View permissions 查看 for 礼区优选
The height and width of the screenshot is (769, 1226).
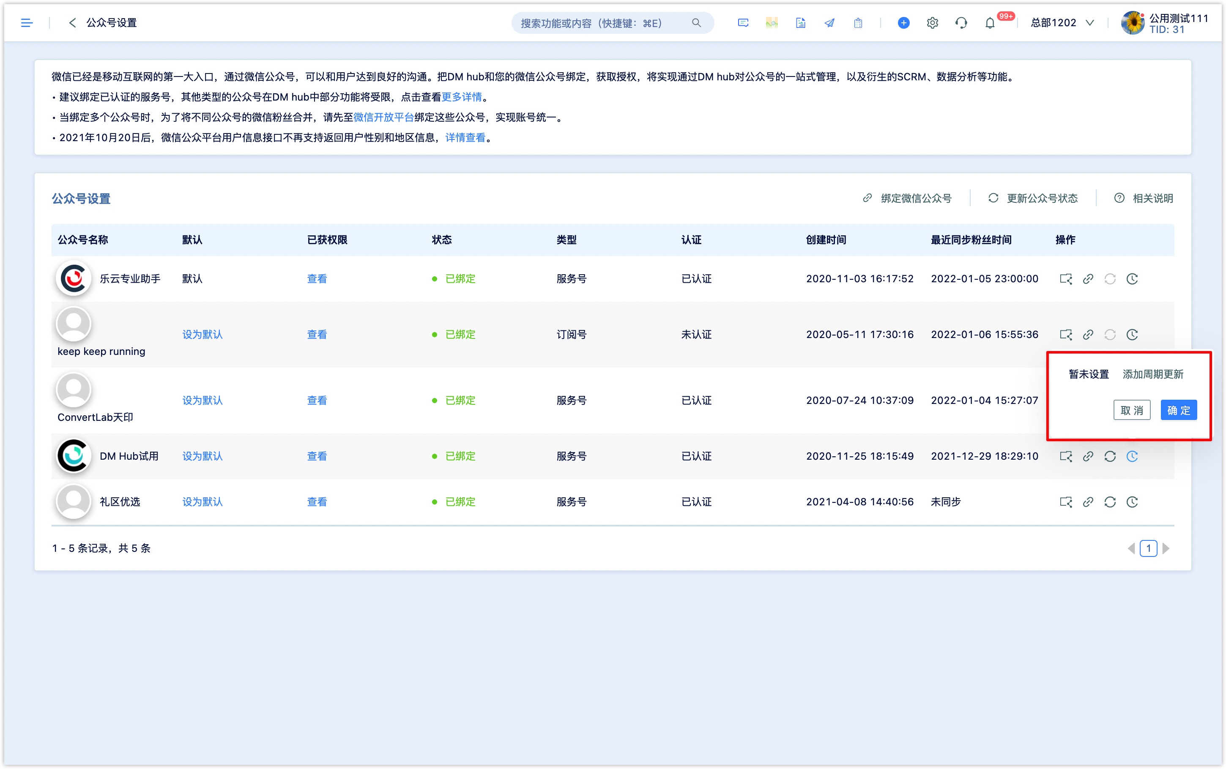coord(317,502)
